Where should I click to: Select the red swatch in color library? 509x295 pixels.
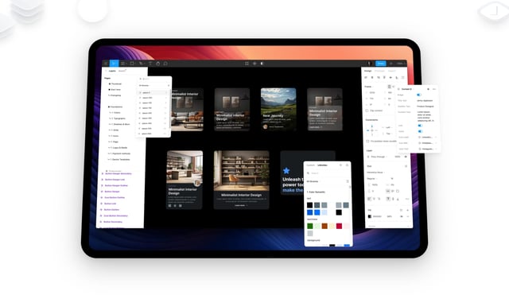[340, 226]
